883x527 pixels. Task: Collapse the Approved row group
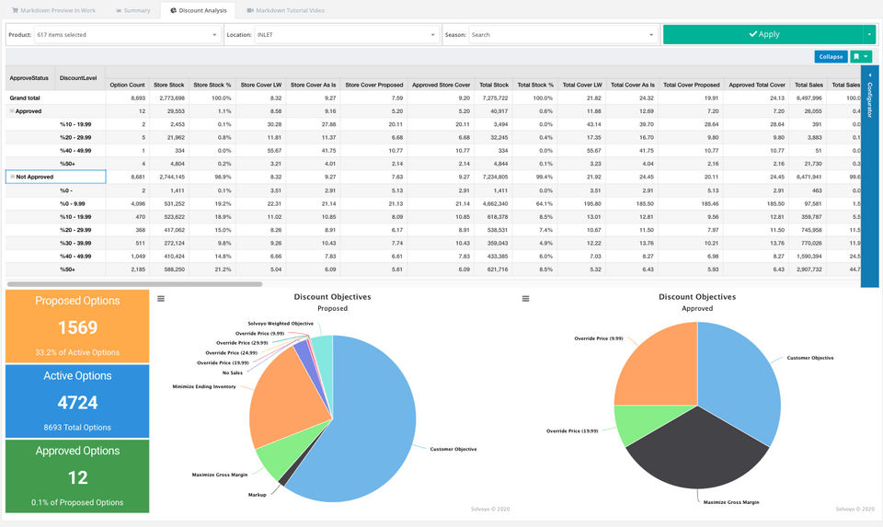pyautogui.click(x=12, y=110)
